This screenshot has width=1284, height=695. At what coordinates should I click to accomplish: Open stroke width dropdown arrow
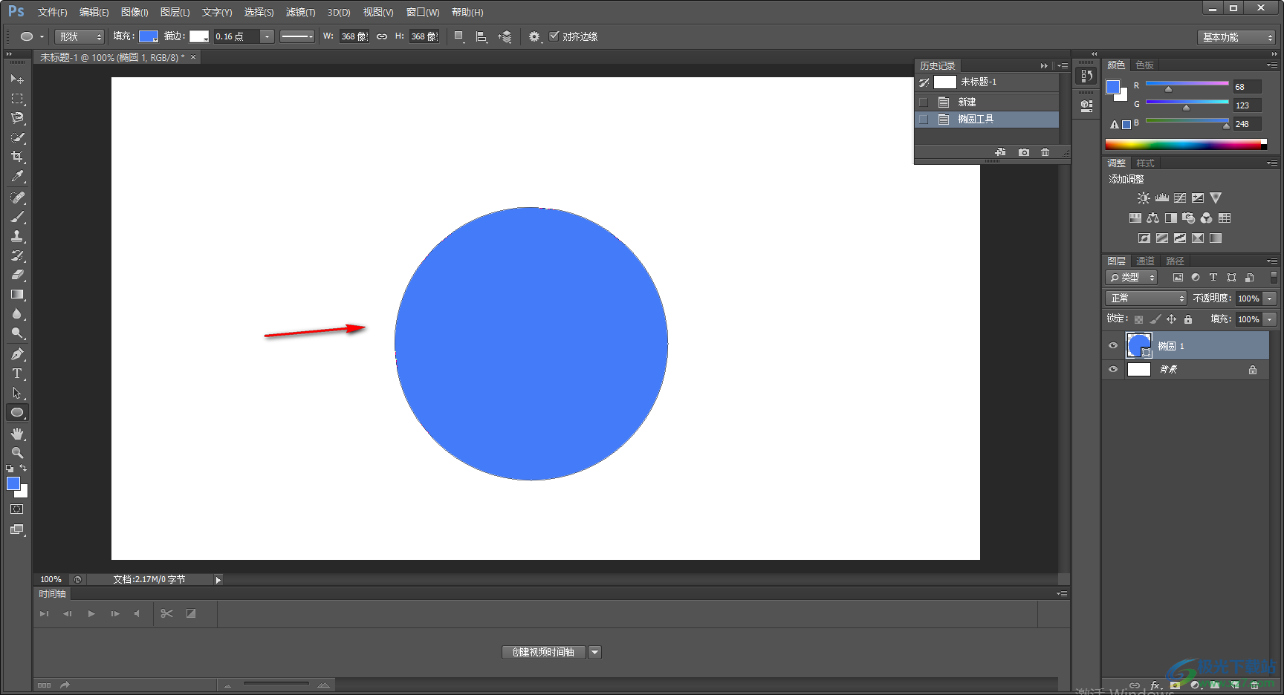pos(267,36)
